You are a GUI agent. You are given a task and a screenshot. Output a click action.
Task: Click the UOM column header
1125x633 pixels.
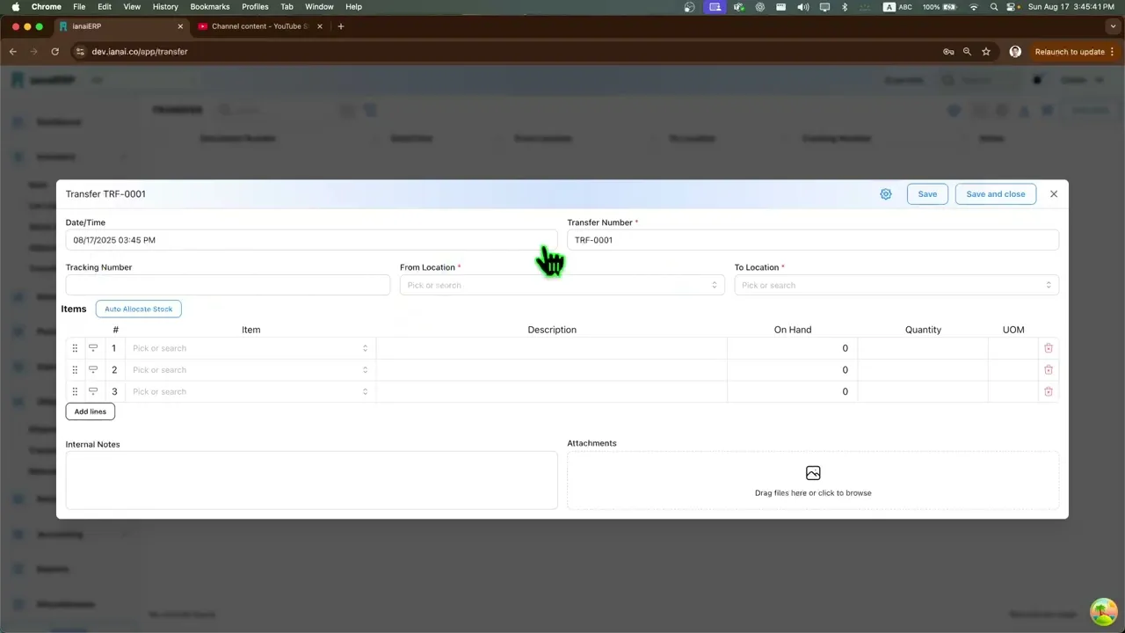tap(1013, 330)
